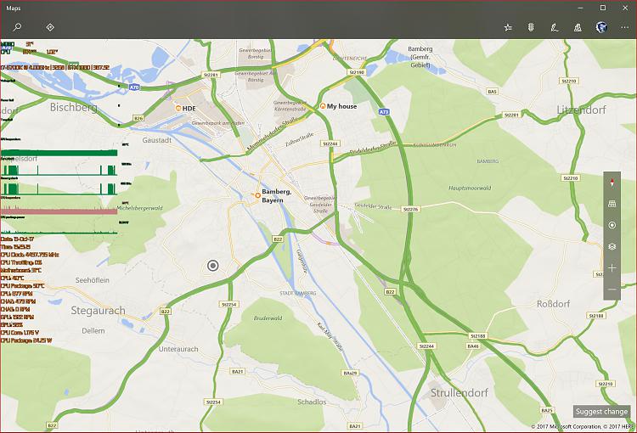637x433 pixels.
Task: Click the BA5 road shield
Action: 492,92
